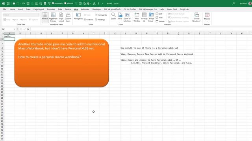
Task: Click the open folder icon in quick access toolbar
Action: tap(24, 4)
